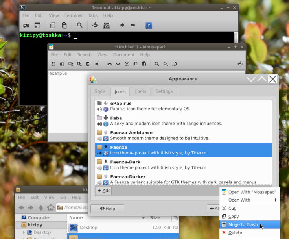Open the Tabs menu in Terminal

93,15
